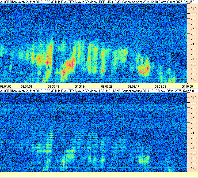Click the 06:08:17 time axis label
This screenshot has height=178, width=198.
pyautogui.click(x=134, y=87)
